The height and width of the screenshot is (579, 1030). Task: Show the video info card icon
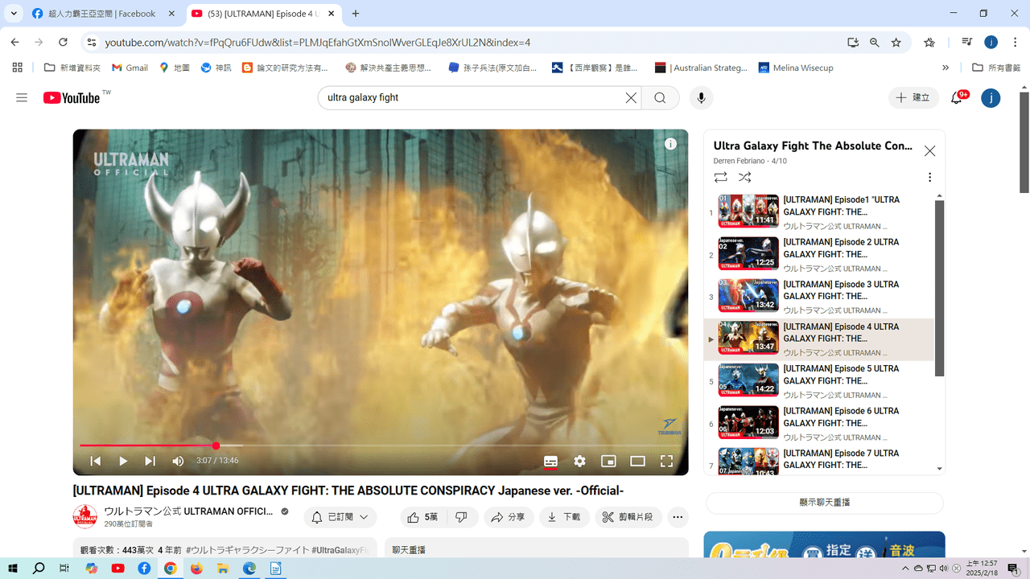(x=670, y=144)
